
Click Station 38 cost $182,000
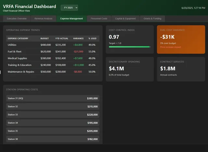92,139
